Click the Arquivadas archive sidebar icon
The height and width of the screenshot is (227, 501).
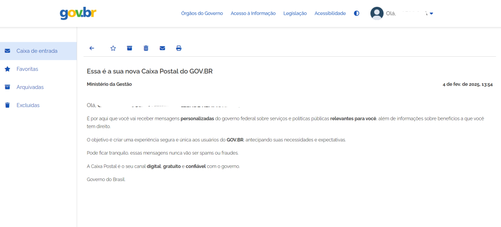pos(8,87)
